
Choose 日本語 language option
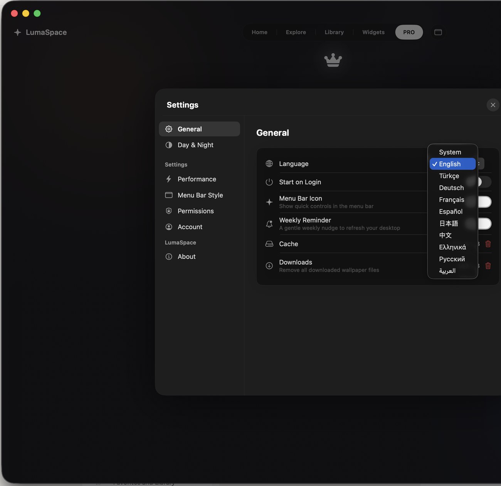[452, 224]
